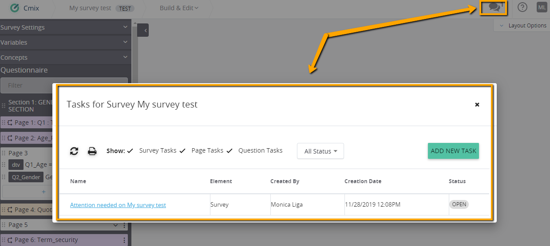Open the tasks chat bubble icon
This screenshot has height=246, width=550.
point(494,7)
